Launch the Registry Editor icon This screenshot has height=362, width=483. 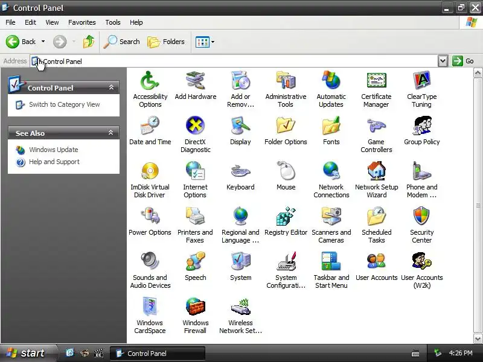point(286,216)
